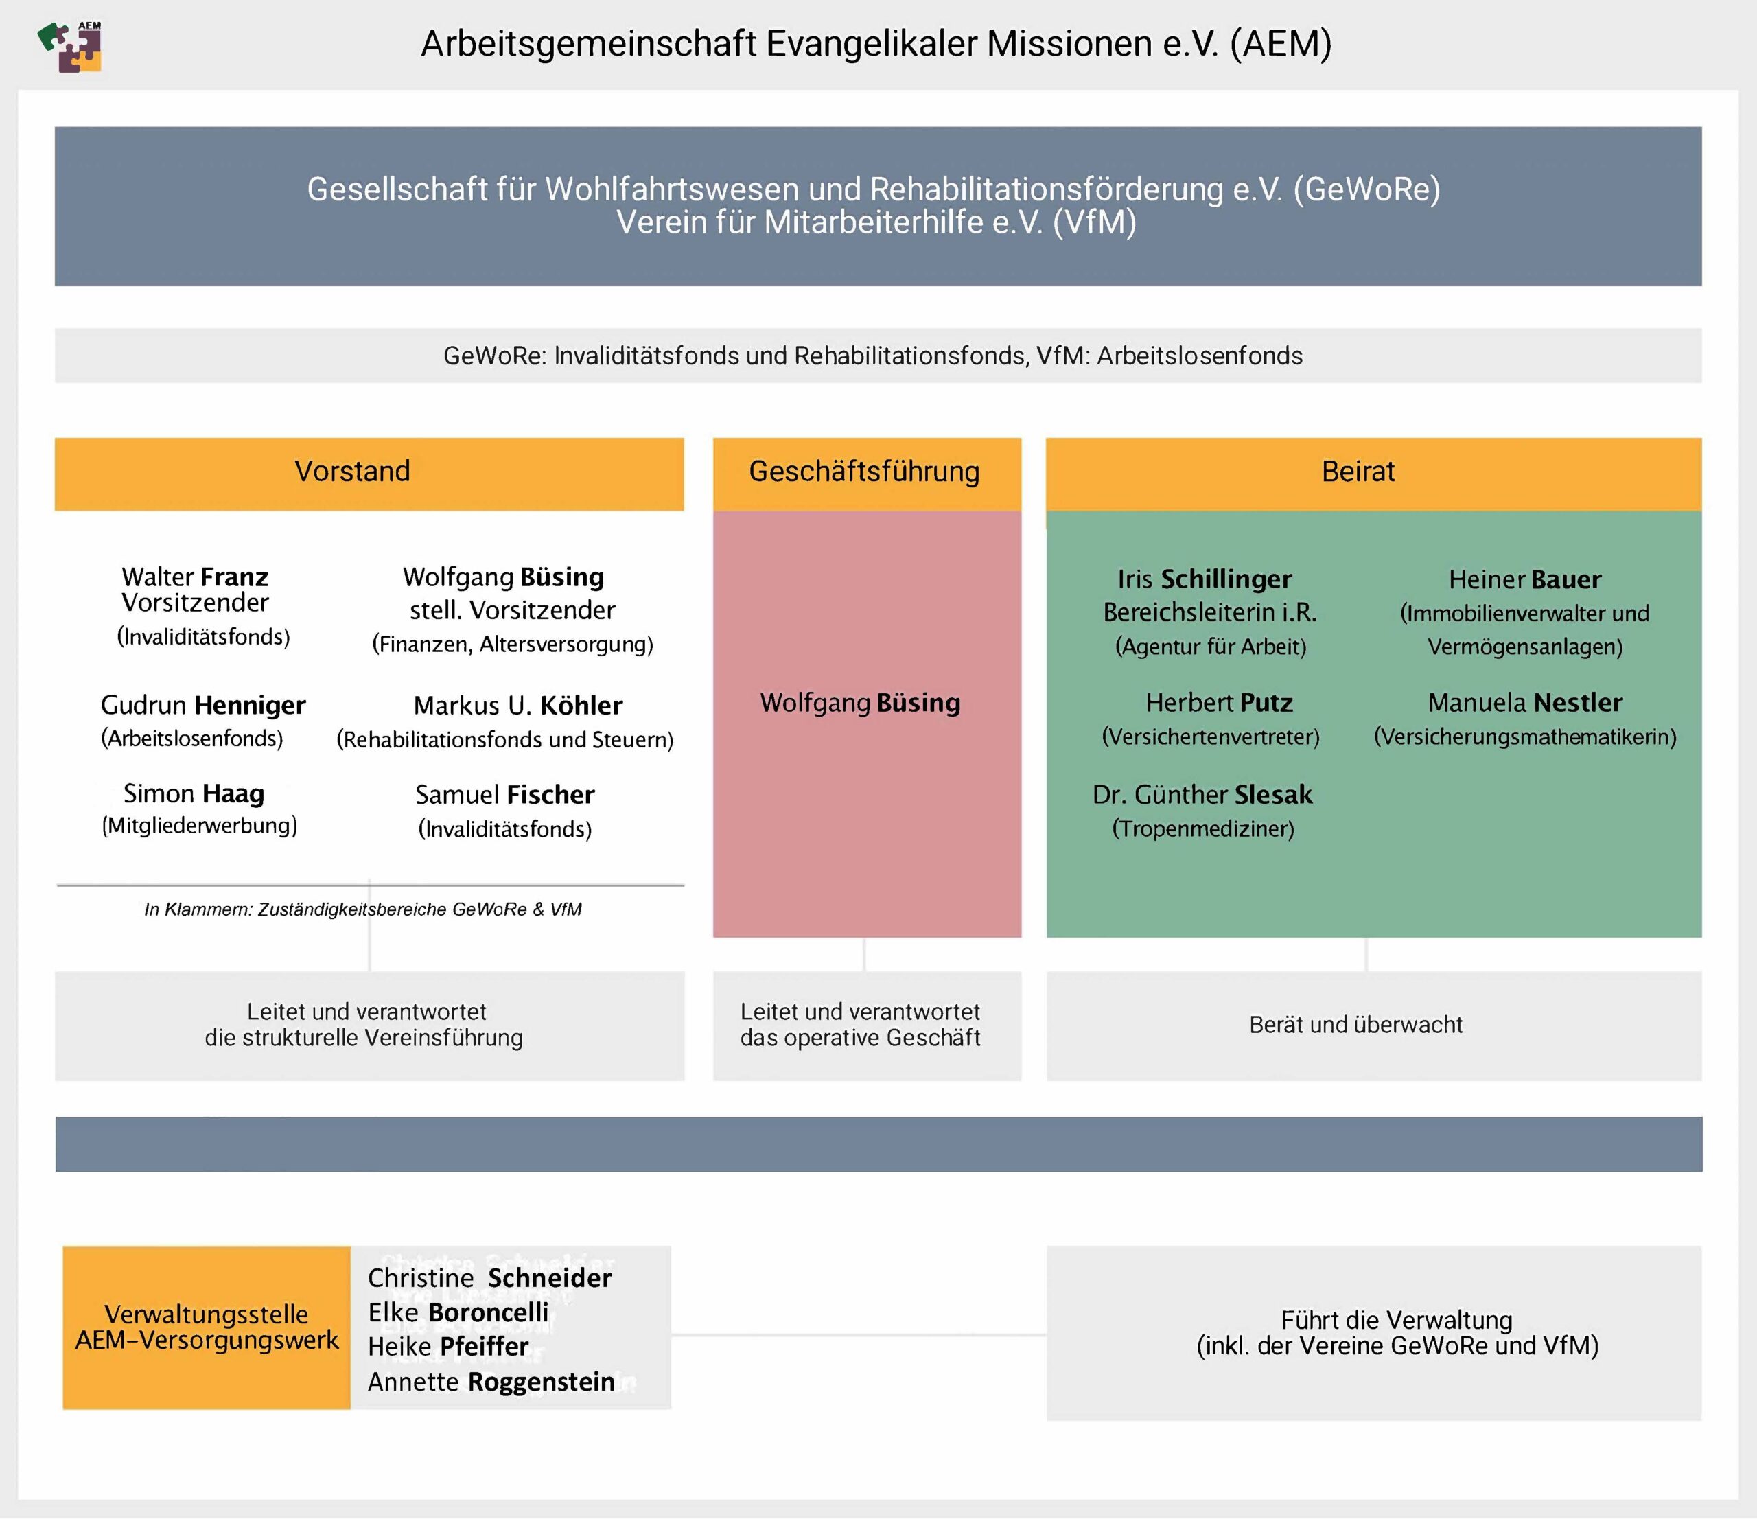Click the name Elke Boroncelli
The width and height of the screenshot is (1757, 1519).
pyautogui.click(x=458, y=1313)
